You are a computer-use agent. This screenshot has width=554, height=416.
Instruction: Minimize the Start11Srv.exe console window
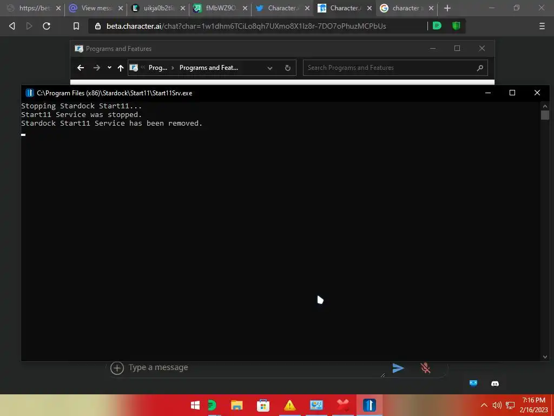point(488,93)
